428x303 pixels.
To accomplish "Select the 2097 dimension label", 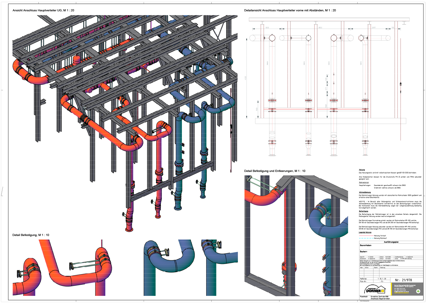I will (373, 28).
